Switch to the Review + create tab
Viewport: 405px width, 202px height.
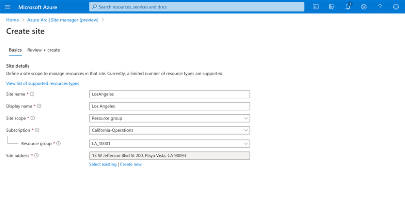pos(43,50)
